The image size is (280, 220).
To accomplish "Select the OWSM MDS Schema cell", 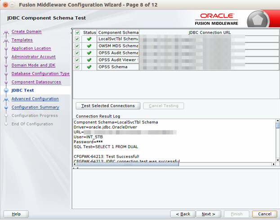I will click(x=118, y=46).
